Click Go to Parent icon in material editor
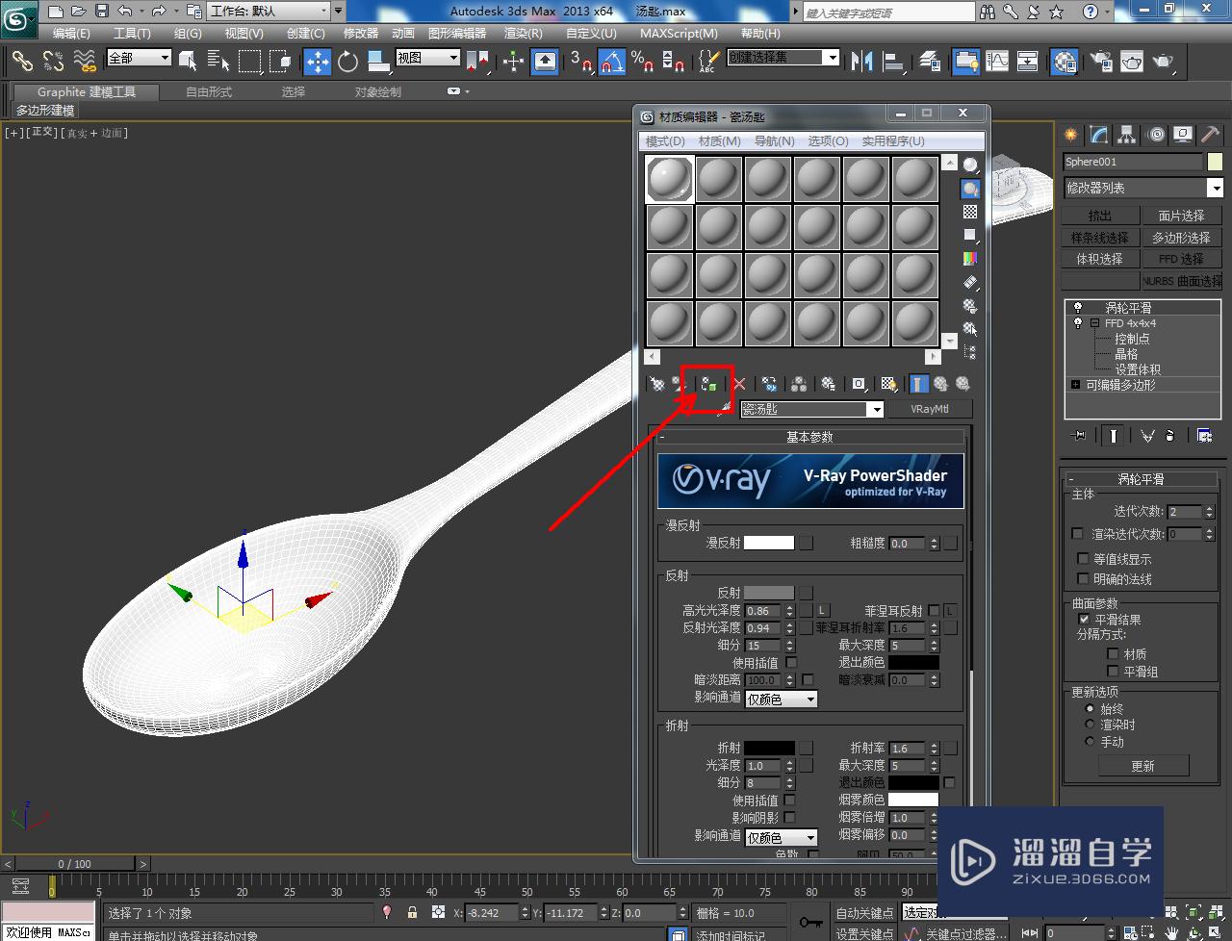Image resolution: width=1232 pixels, height=941 pixels. pyautogui.click(x=940, y=384)
